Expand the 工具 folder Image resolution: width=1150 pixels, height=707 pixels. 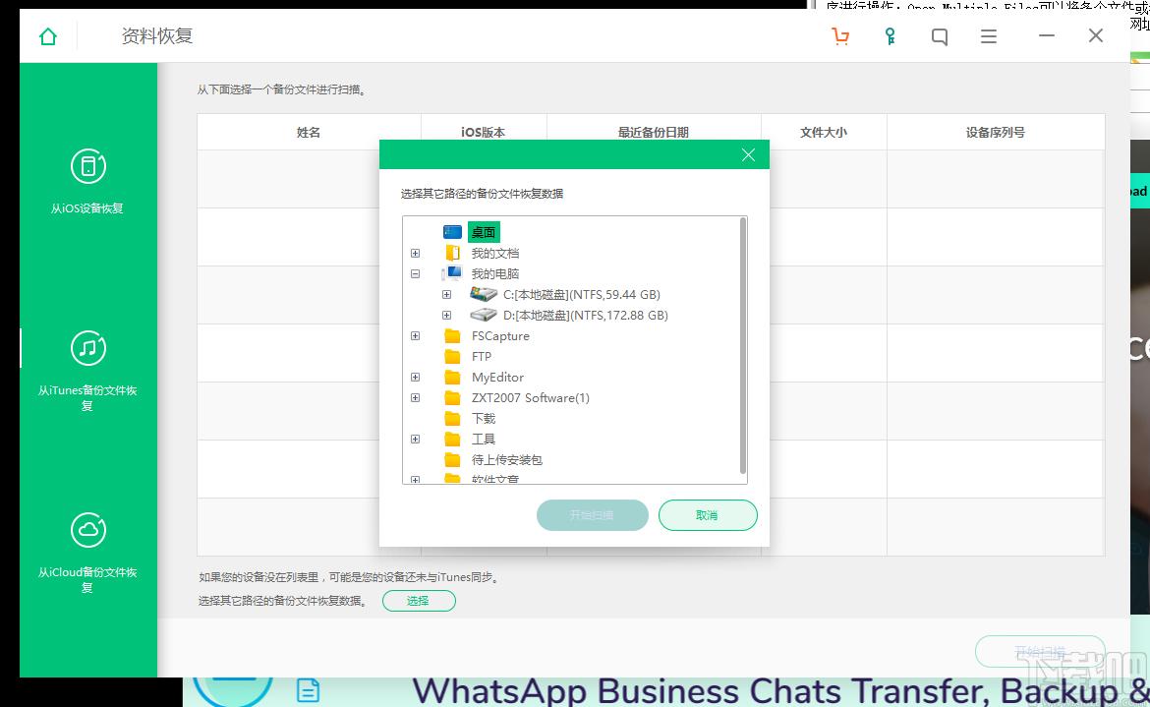click(x=415, y=439)
